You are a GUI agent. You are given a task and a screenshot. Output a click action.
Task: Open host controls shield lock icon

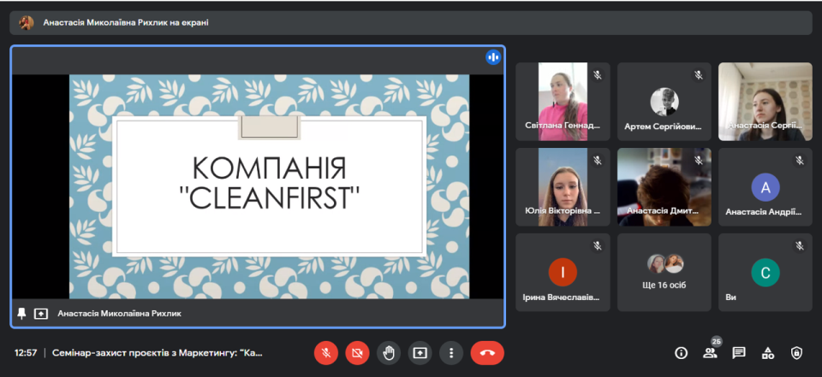(796, 352)
